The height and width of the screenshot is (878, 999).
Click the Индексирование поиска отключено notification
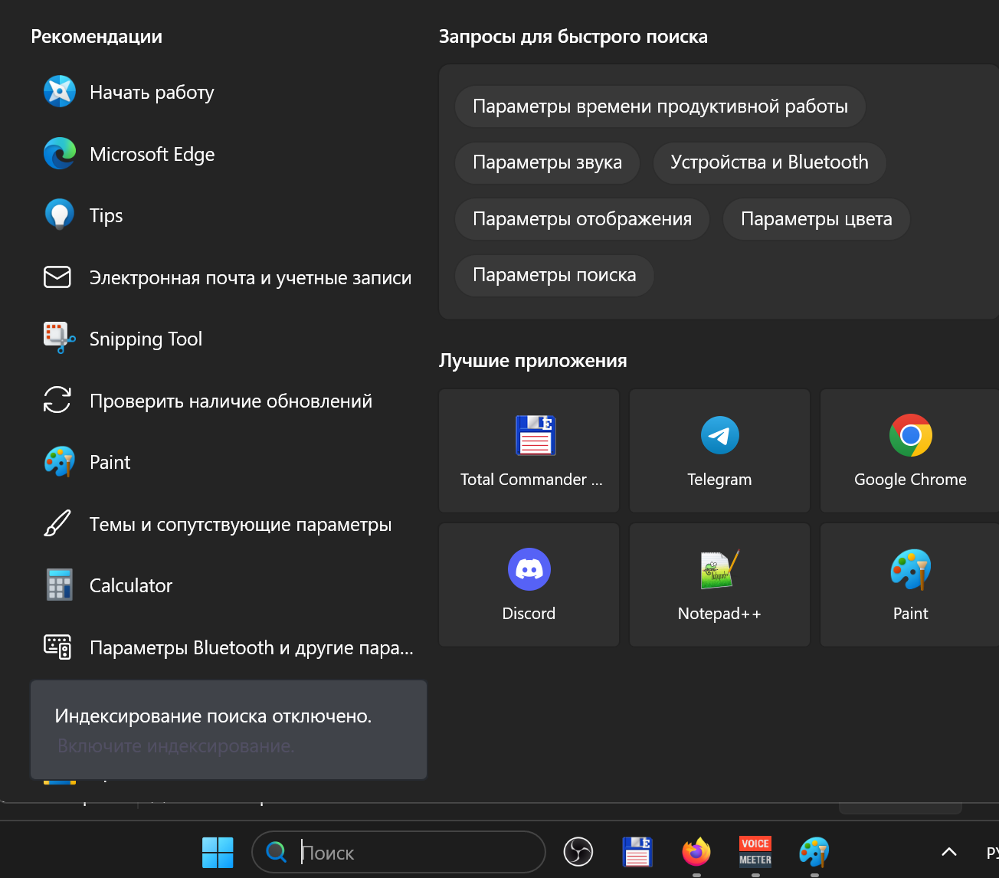(228, 729)
